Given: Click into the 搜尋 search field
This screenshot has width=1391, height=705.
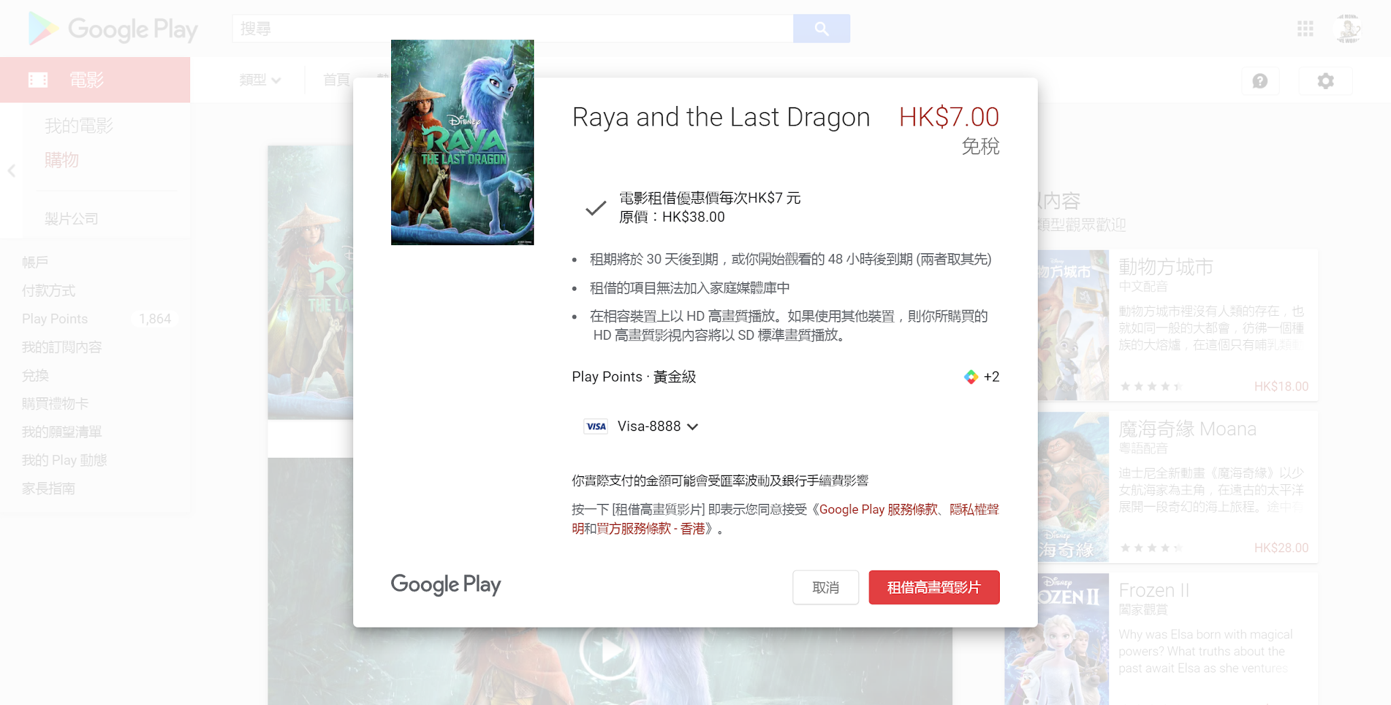Looking at the screenshot, I should pyautogui.click(x=513, y=29).
